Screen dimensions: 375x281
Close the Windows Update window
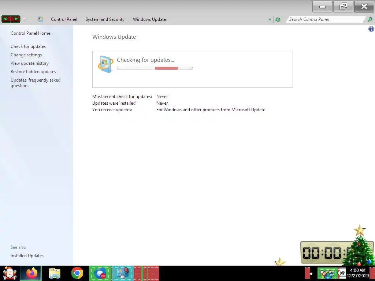364,7
